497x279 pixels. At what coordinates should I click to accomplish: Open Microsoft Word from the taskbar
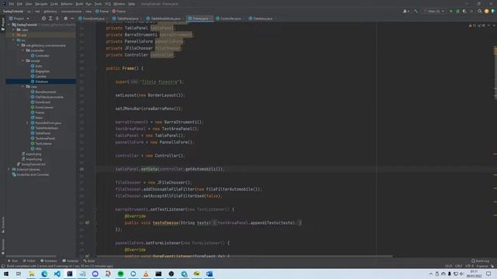tap(209, 274)
